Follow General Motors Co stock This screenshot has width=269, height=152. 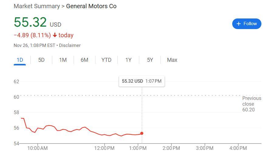pos(247,24)
